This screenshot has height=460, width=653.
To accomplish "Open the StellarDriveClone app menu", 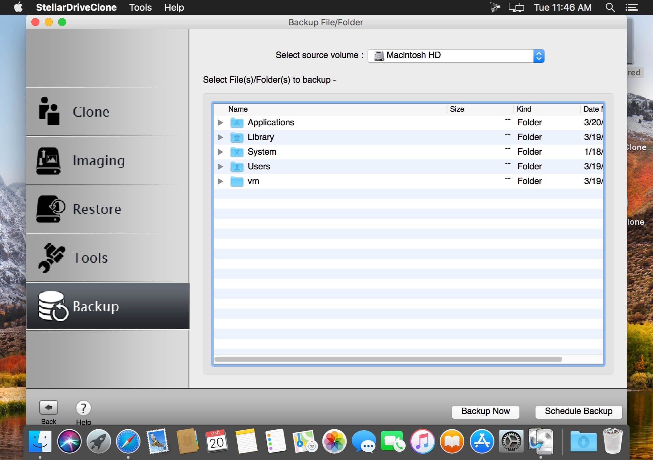I will tap(76, 7).
